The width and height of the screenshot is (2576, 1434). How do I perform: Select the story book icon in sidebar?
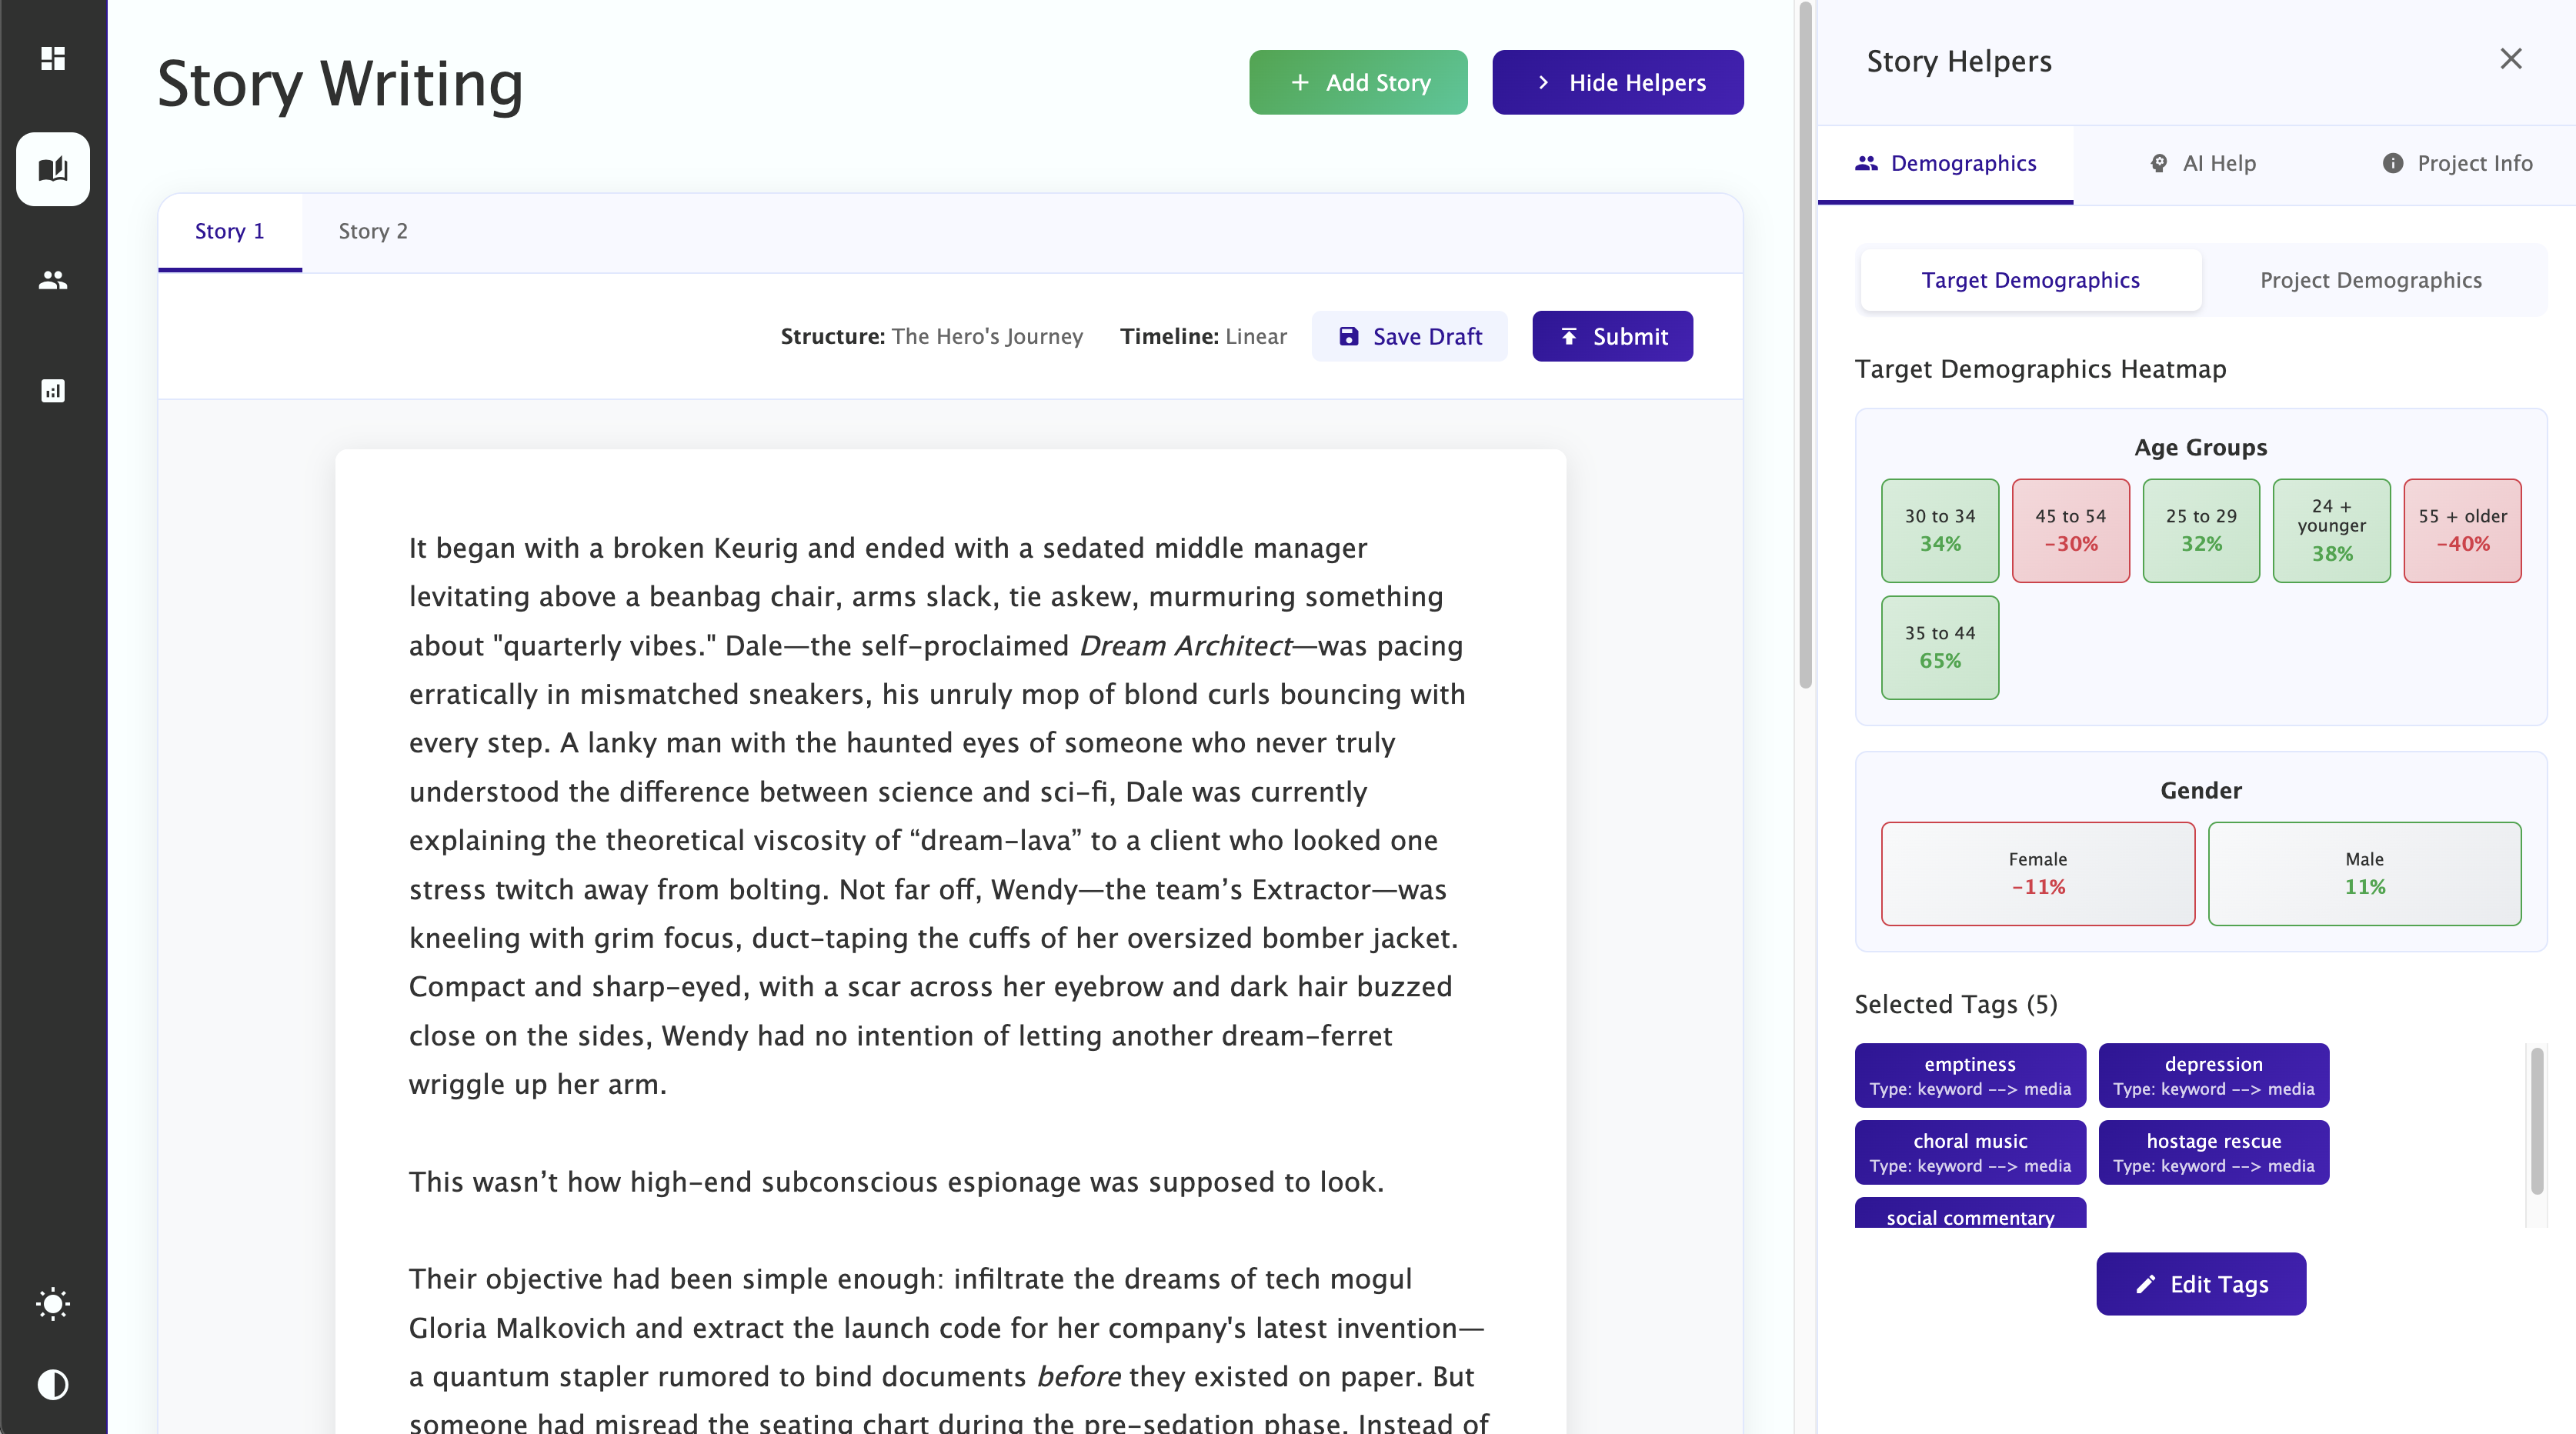53,169
